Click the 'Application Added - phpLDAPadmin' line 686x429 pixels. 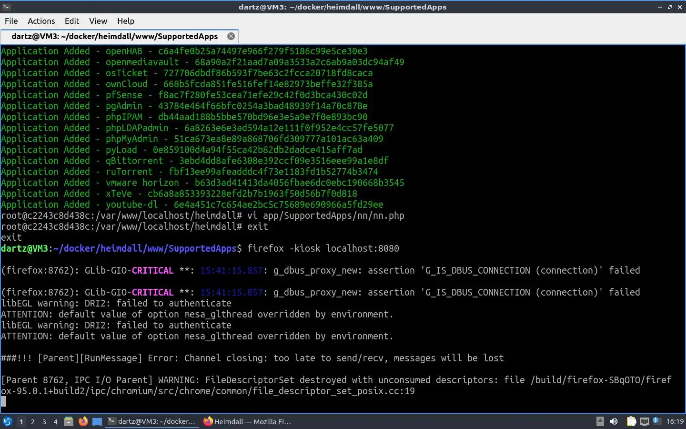coord(197,128)
